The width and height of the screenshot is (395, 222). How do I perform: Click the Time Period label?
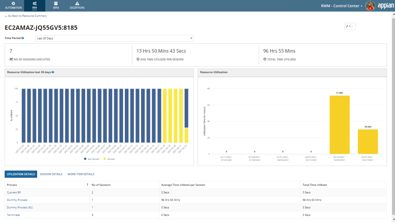pos(12,38)
